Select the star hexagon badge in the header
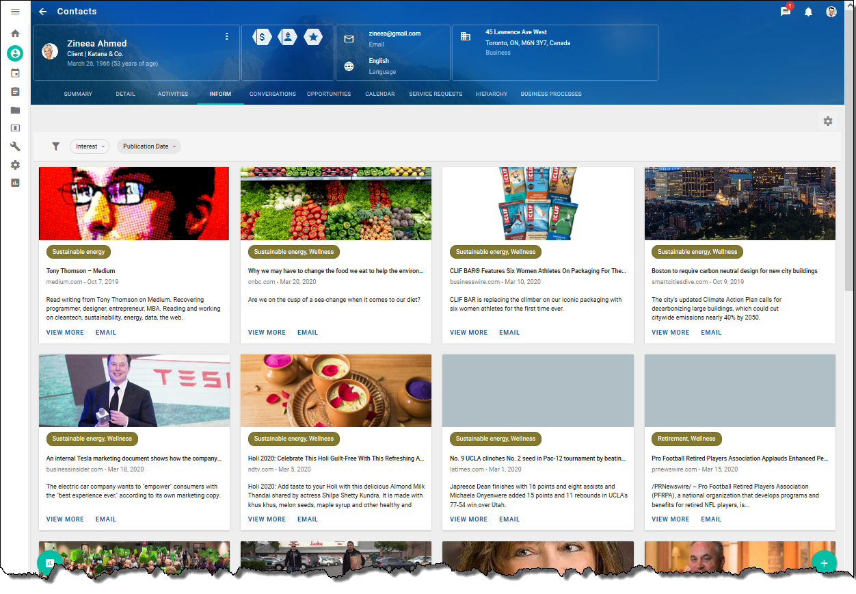This screenshot has height=594, width=856. (x=313, y=37)
